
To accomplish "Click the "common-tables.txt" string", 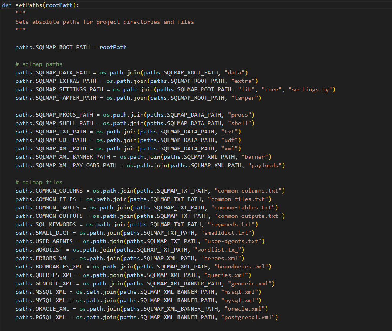I will tap(243, 207).
